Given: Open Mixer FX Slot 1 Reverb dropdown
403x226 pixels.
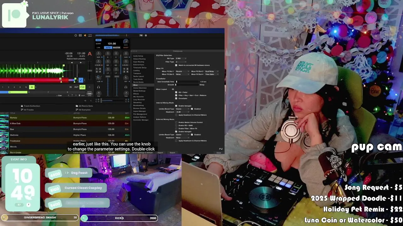Looking at the screenshot, I should point(183,71).
